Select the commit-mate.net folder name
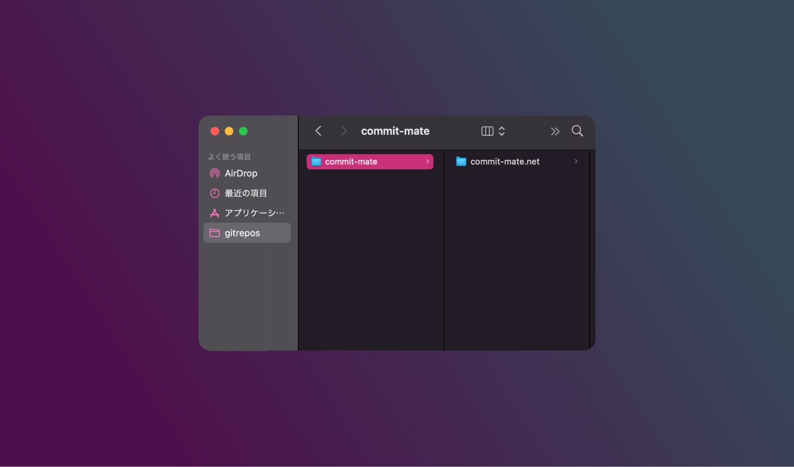This screenshot has width=794, height=467. pos(505,162)
